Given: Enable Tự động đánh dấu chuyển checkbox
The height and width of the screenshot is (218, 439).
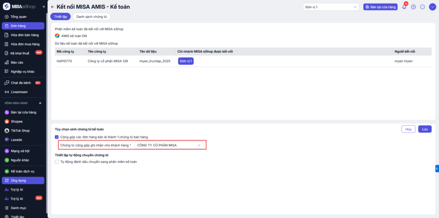Looking at the screenshot, I should (x=57, y=162).
